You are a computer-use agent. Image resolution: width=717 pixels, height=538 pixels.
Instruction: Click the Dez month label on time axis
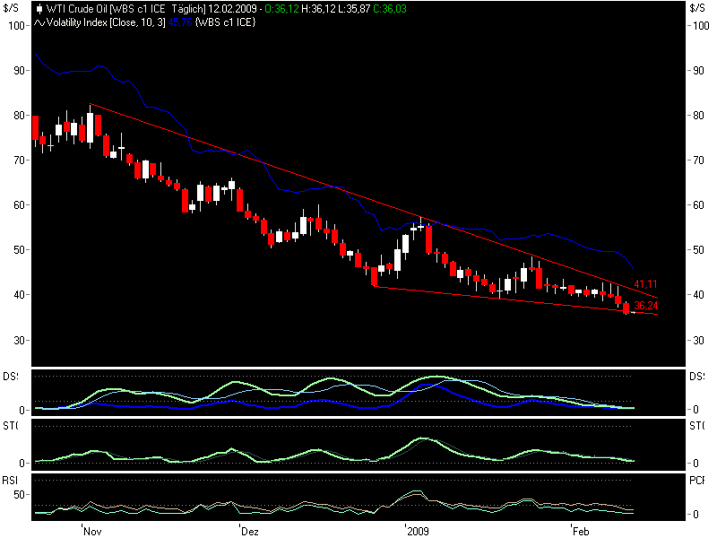[x=250, y=531]
